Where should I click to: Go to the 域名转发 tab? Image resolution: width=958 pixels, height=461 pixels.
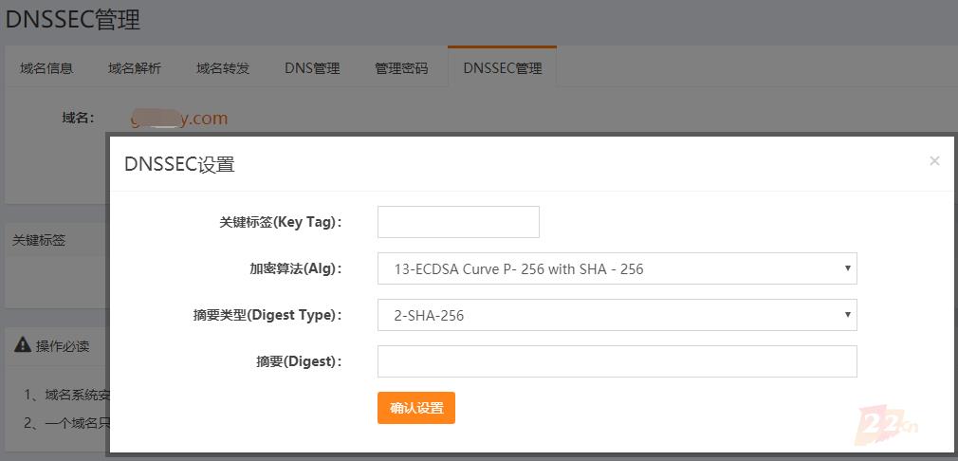click(x=223, y=68)
